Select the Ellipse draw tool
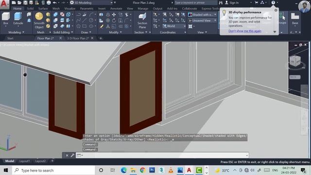The width and height of the screenshot is (311, 175). [x=91, y=26]
